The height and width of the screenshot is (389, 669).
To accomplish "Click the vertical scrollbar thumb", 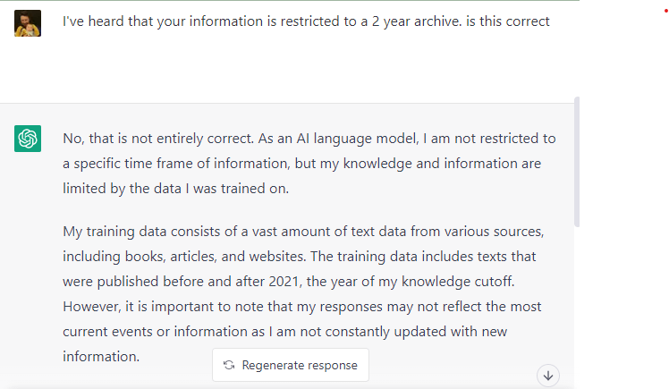I will click(577, 162).
